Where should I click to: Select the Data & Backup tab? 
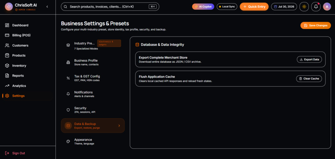[93, 126]
